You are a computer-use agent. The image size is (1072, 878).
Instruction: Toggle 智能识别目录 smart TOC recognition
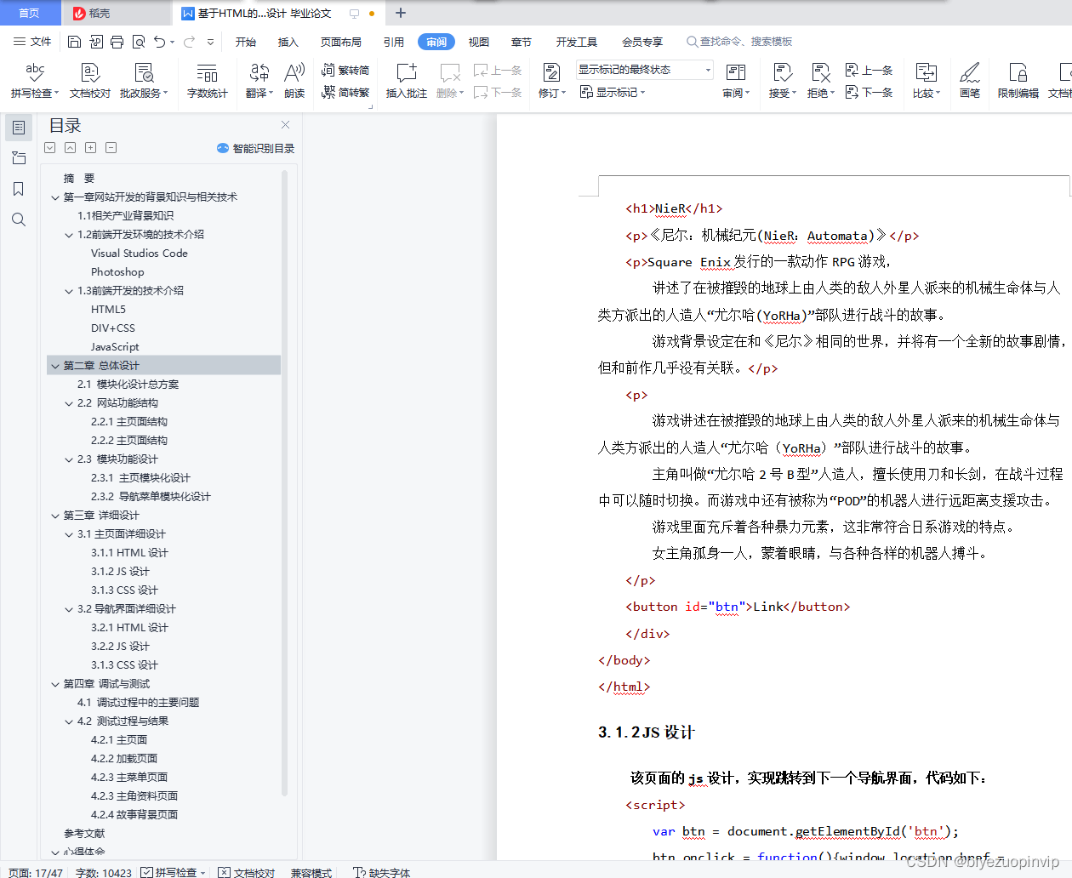(x=255, y=147)
